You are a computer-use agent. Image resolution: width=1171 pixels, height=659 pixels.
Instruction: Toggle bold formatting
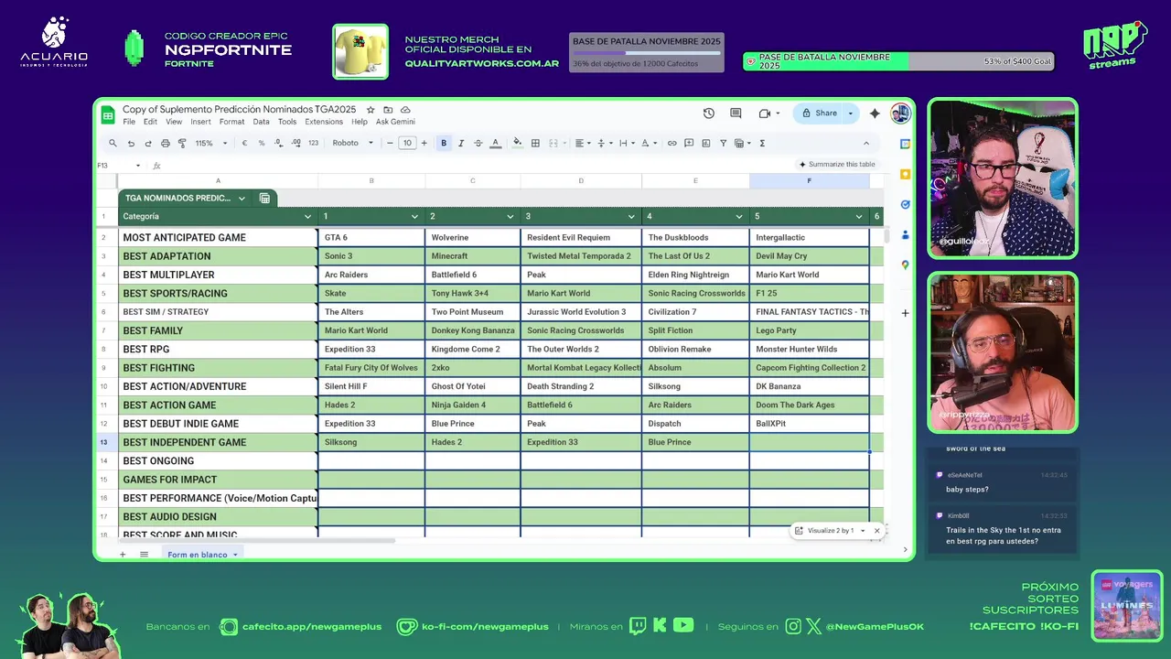click(x=444, y=143)
